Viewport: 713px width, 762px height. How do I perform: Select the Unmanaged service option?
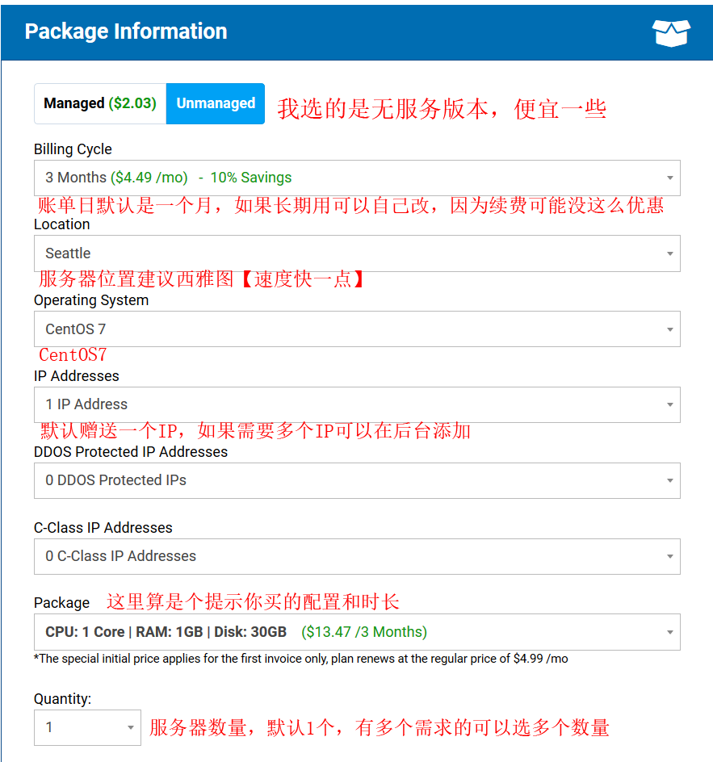[216, 104]
